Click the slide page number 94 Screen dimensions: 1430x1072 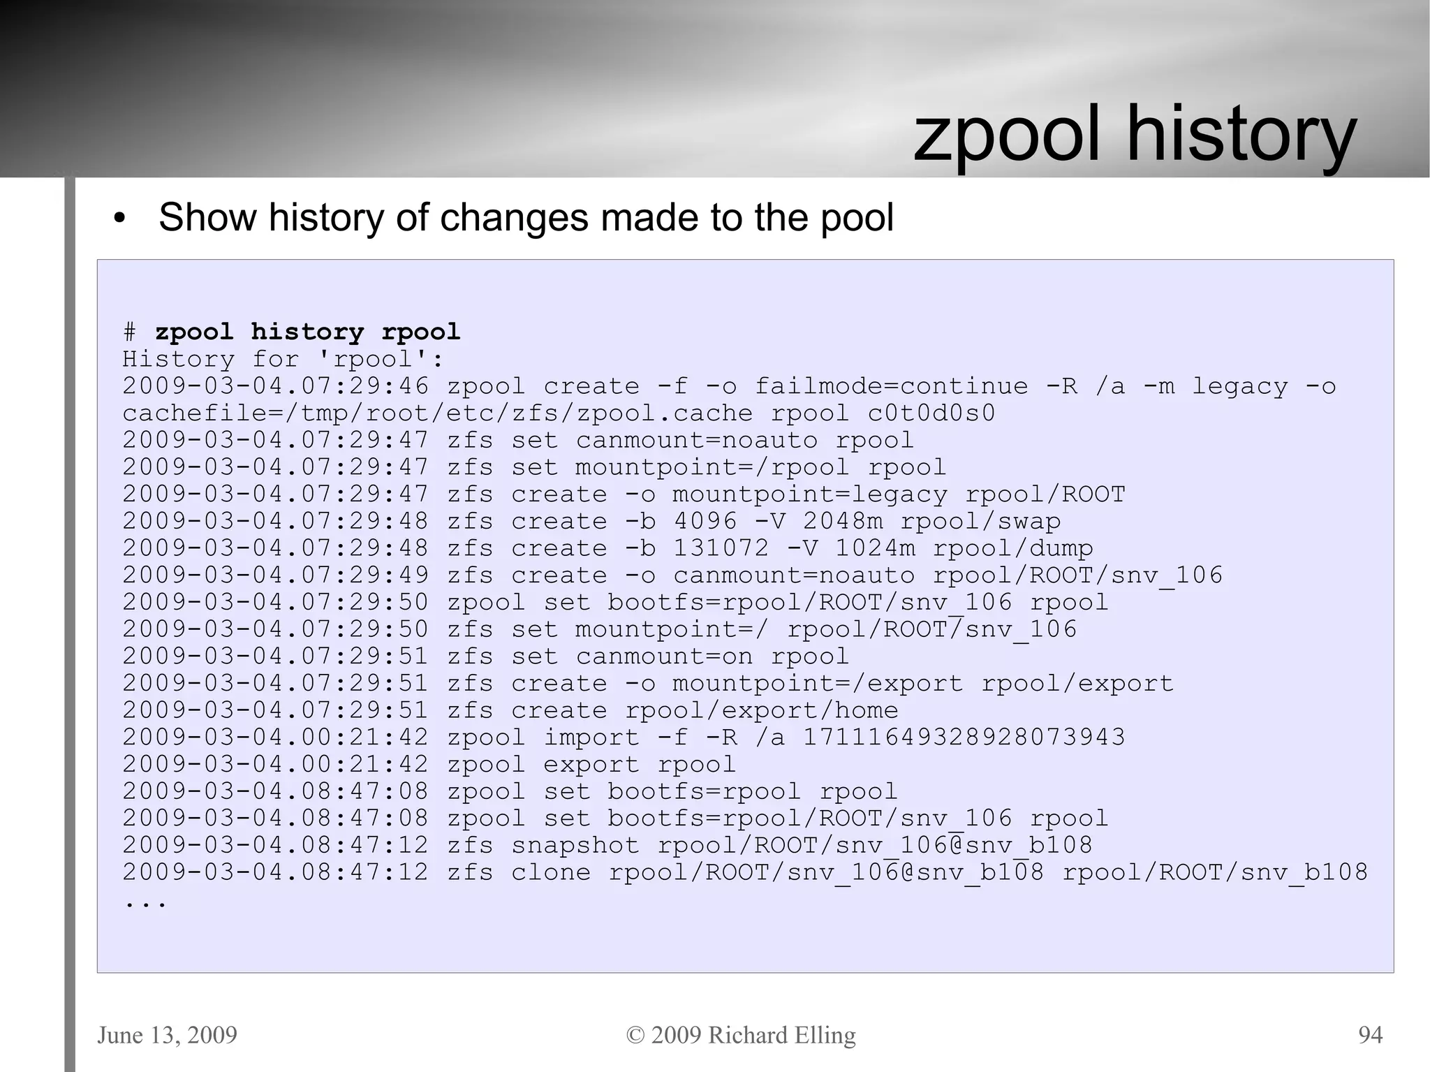click(1371, 1035)
